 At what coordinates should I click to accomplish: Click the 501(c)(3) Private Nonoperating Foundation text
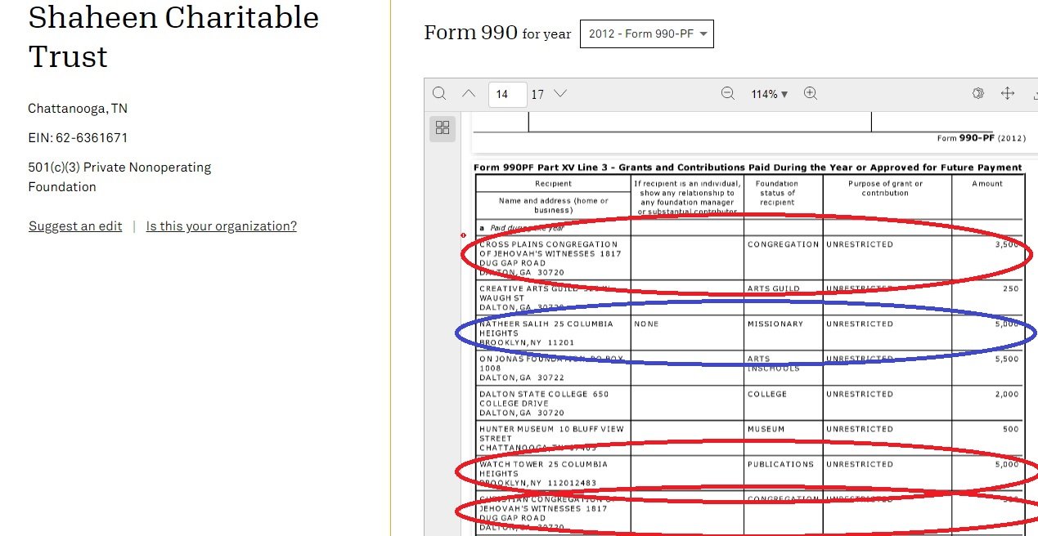point(119,177)
